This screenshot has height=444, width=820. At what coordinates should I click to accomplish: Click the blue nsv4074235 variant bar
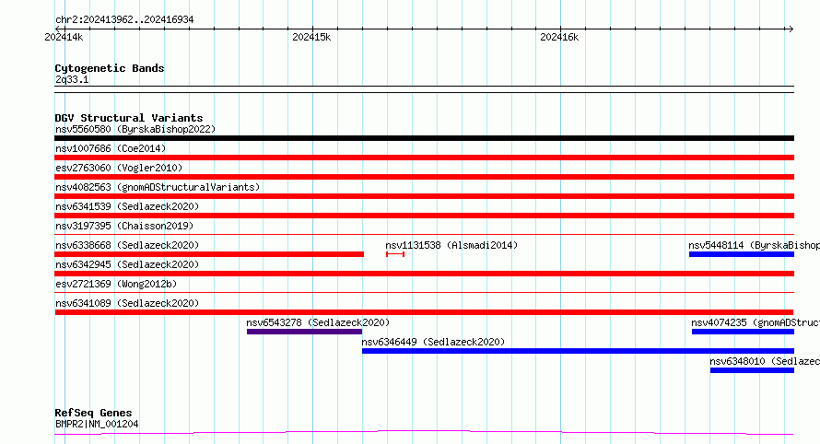point(743,332)
